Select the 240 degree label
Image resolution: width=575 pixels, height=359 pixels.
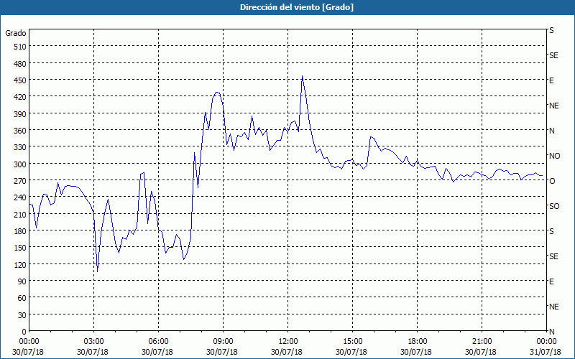20,198
